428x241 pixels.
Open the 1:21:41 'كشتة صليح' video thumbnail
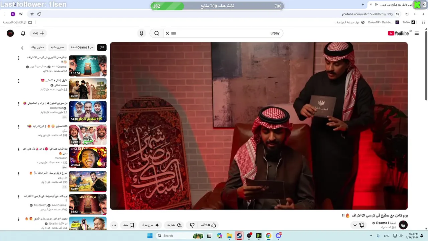[88, 135]
